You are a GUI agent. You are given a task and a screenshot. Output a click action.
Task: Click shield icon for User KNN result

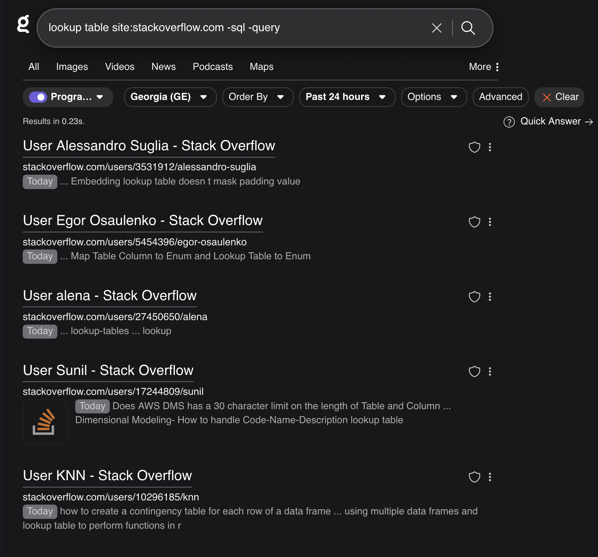pyautogui.click(x=474, y=477)
